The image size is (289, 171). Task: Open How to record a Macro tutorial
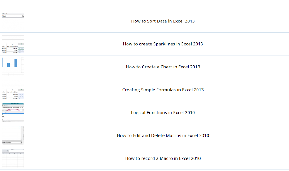163,158
